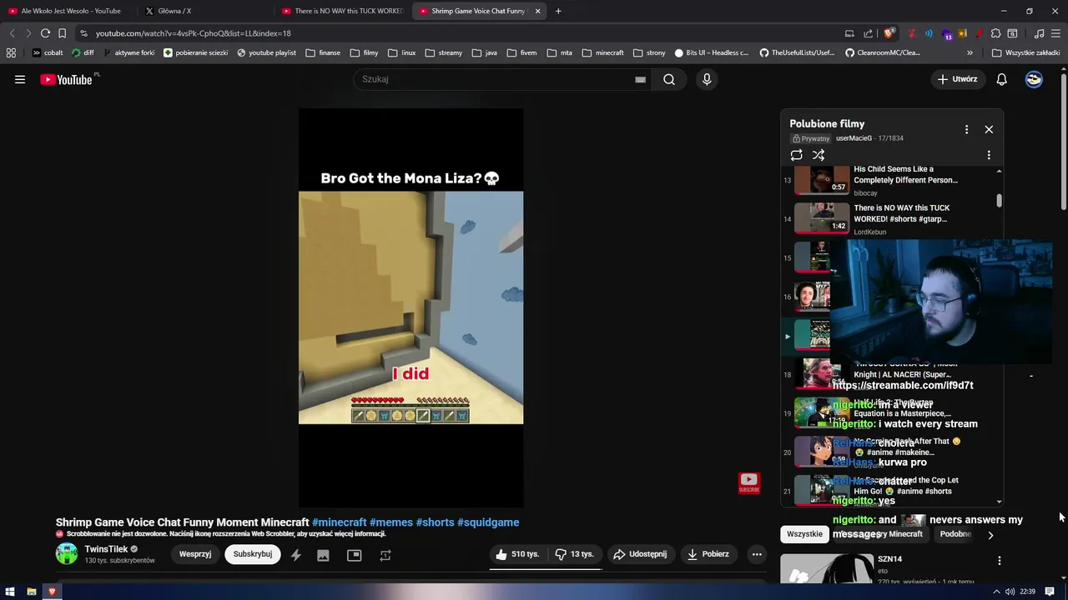Click the playlist panel scrollbar thumb
Screen dimensions: 1068x600
999,201
